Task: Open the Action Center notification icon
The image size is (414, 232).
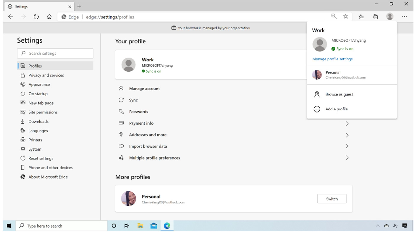Action: pyautogui.click(x=405, y=226)
